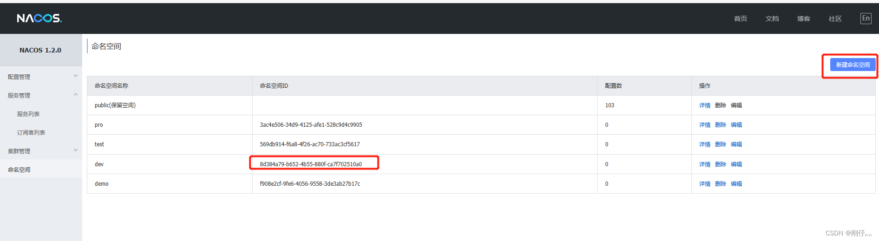Click the 命名空间 page title

click(x=106, y=46)
